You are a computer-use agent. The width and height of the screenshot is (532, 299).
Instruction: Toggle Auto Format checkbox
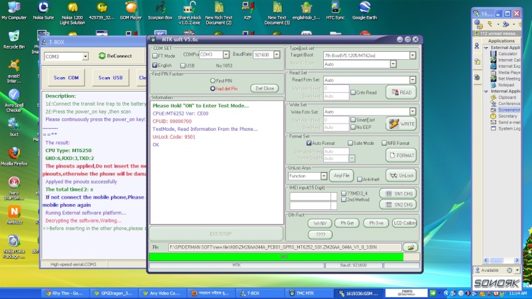(309, 143)
